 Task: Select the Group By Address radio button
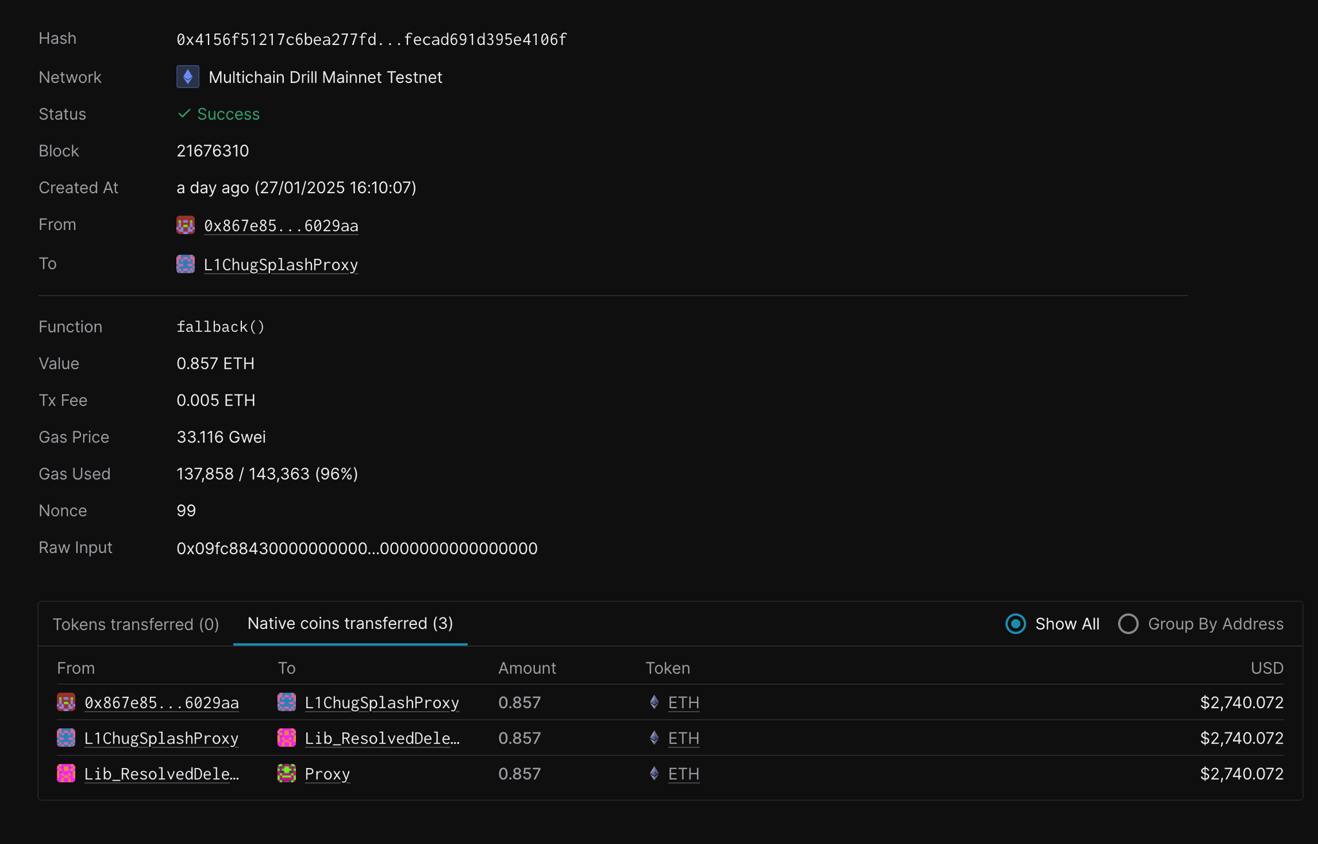(x=1128, y=624)
